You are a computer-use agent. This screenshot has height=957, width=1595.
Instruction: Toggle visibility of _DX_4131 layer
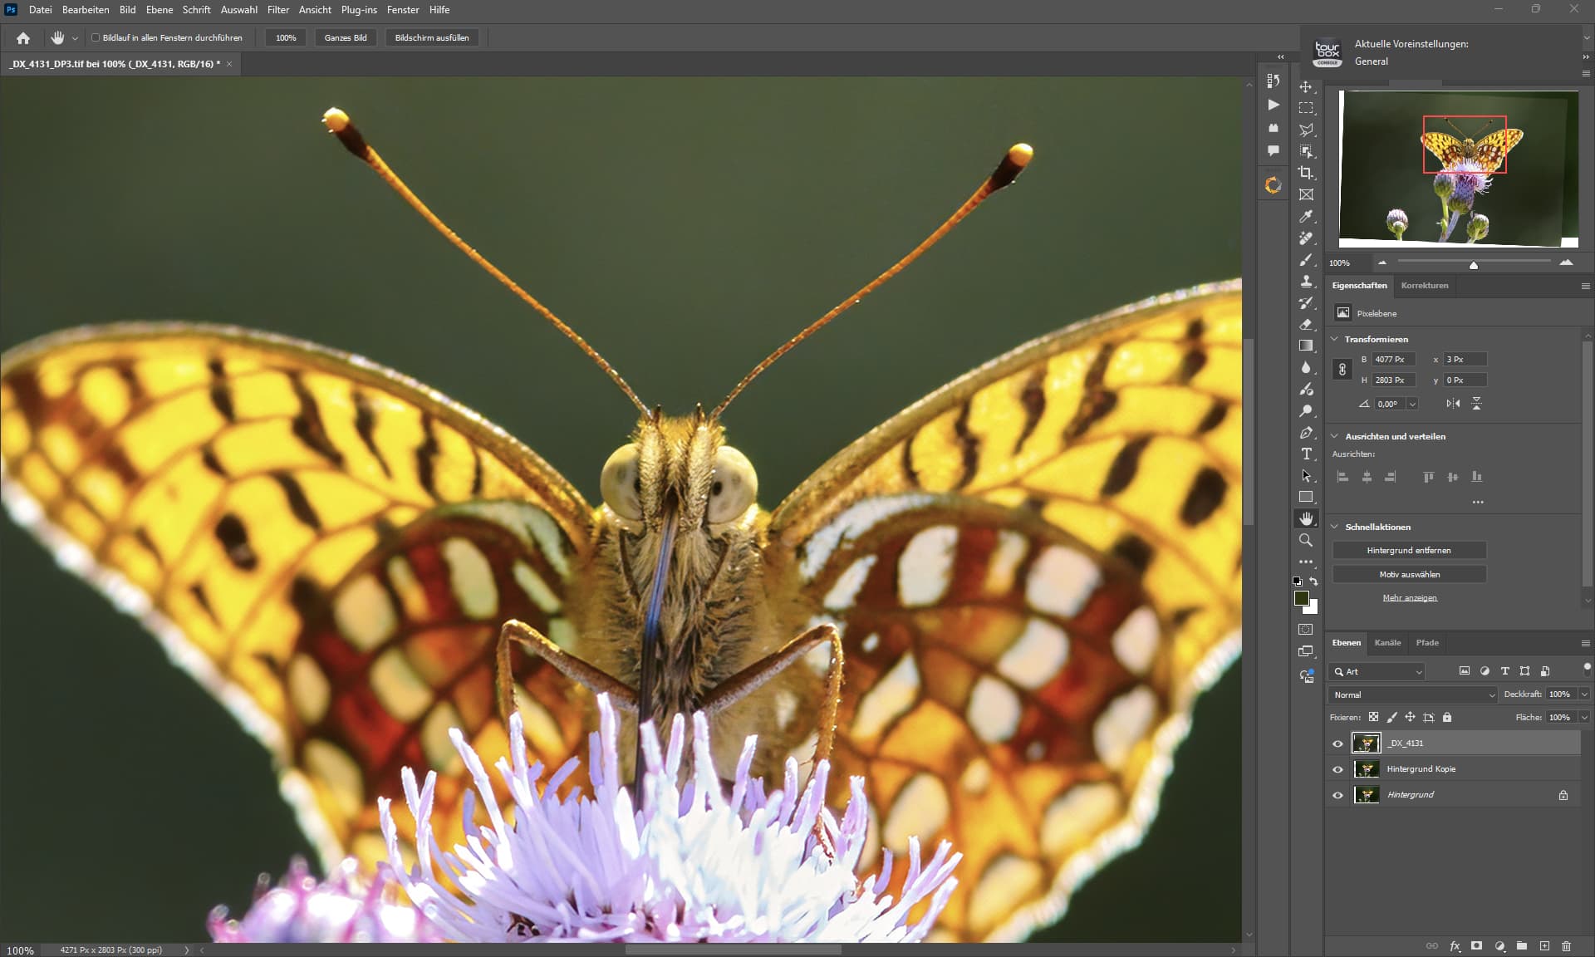coord(1337,744)
